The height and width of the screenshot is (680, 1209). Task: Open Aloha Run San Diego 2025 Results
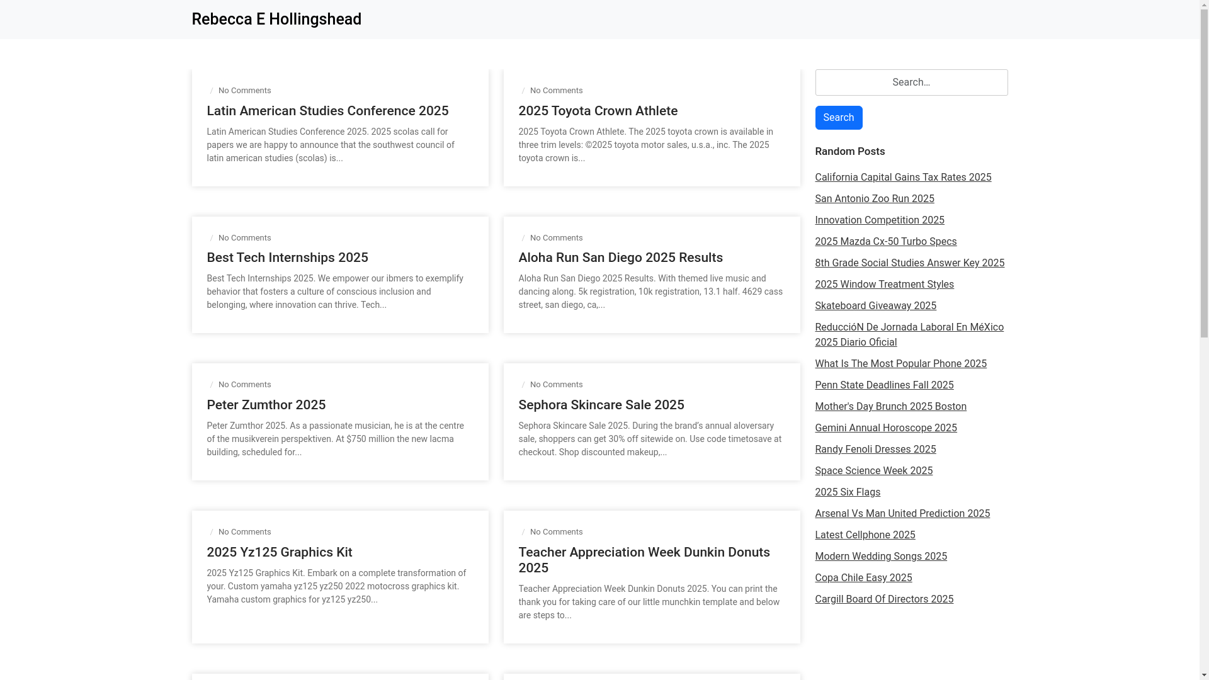621,258
